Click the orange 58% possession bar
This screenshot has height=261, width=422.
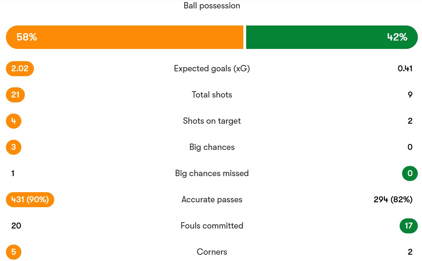[x=124, y=37]
